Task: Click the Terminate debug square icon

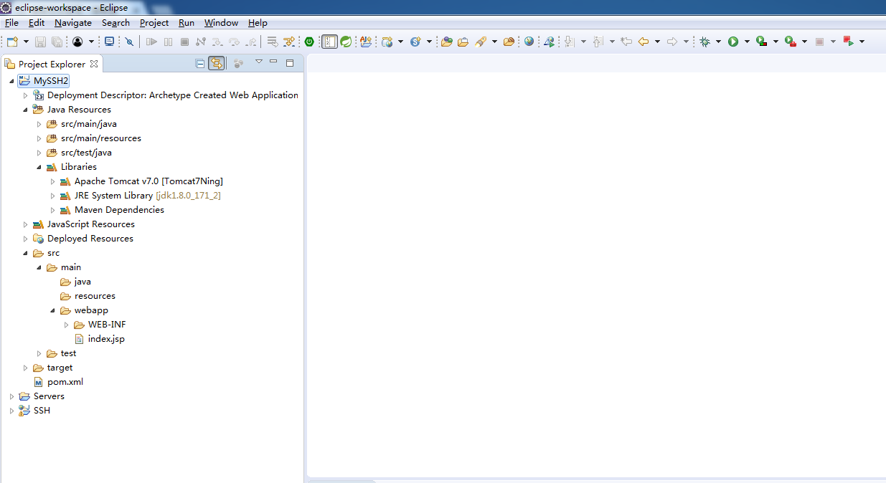Action: point(184,42)
